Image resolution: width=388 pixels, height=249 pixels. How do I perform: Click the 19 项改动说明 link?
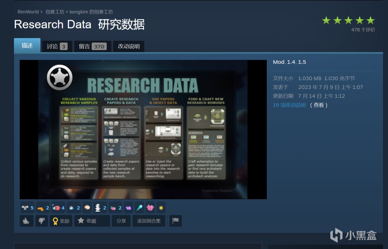(289, 105)
